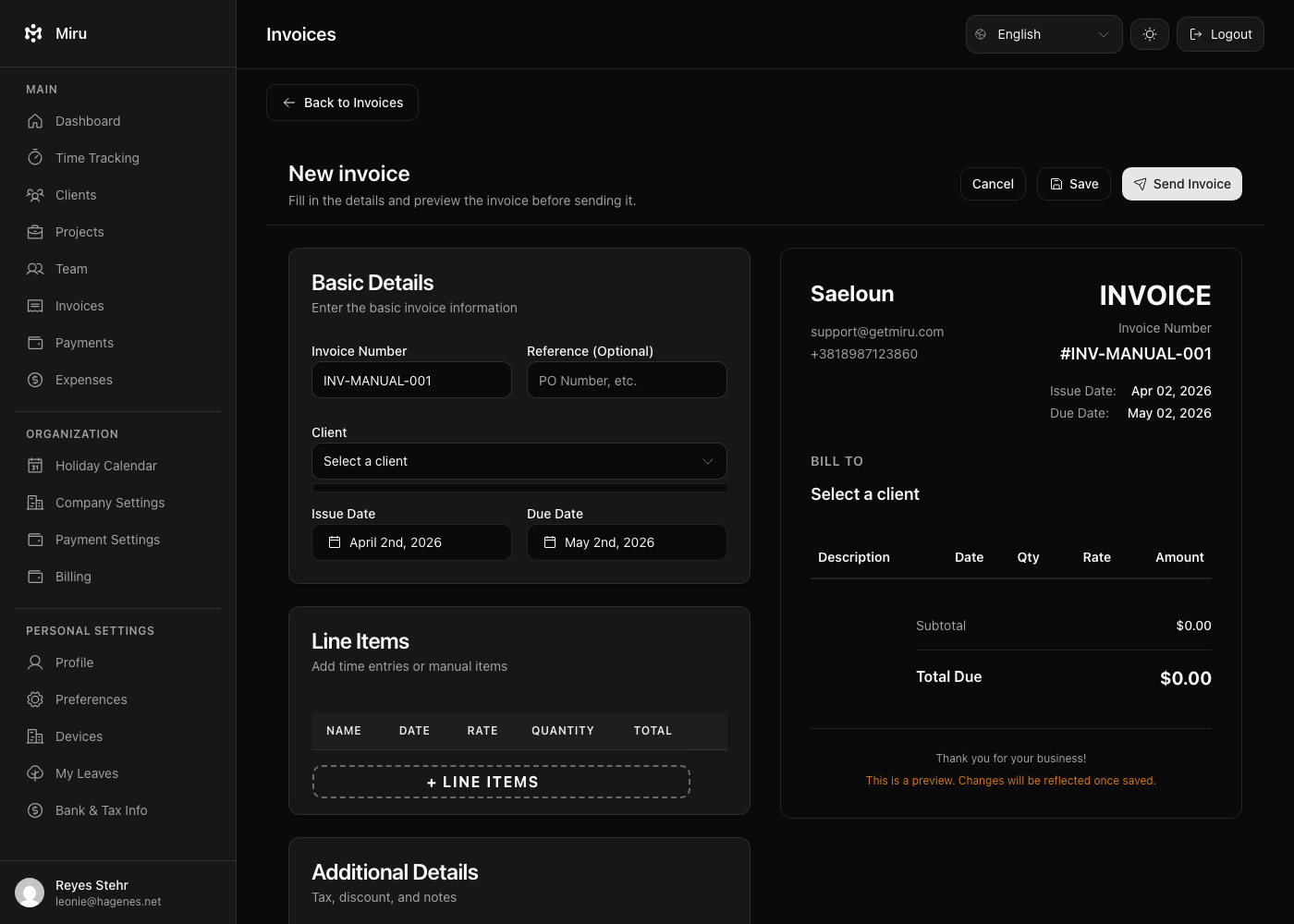
Task: Click Back to Invoices
Action: (x=342, y=103)
